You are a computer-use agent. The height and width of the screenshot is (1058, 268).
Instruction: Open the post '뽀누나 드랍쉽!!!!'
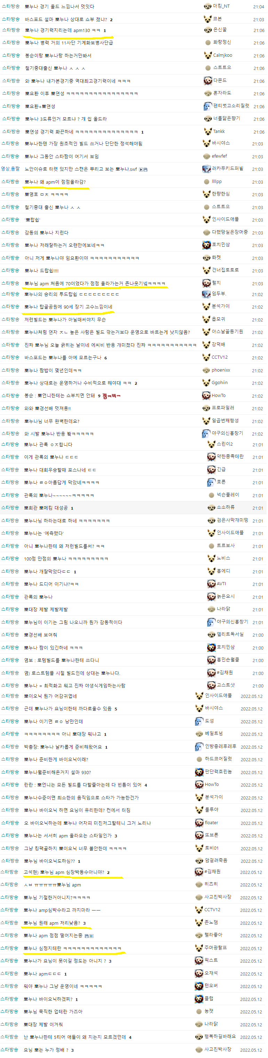[41, 271]
